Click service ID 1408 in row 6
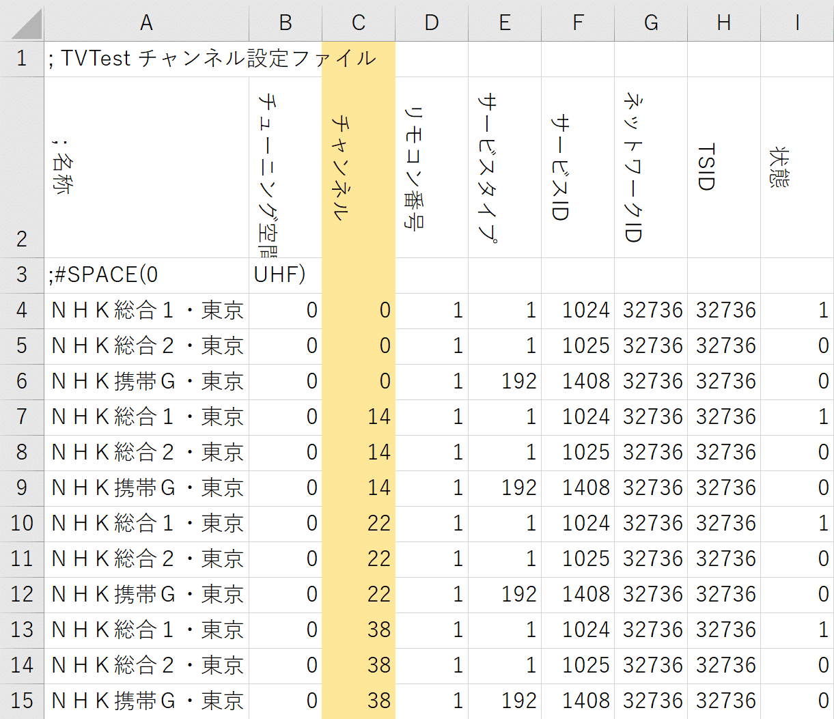 tap(578, 381)
